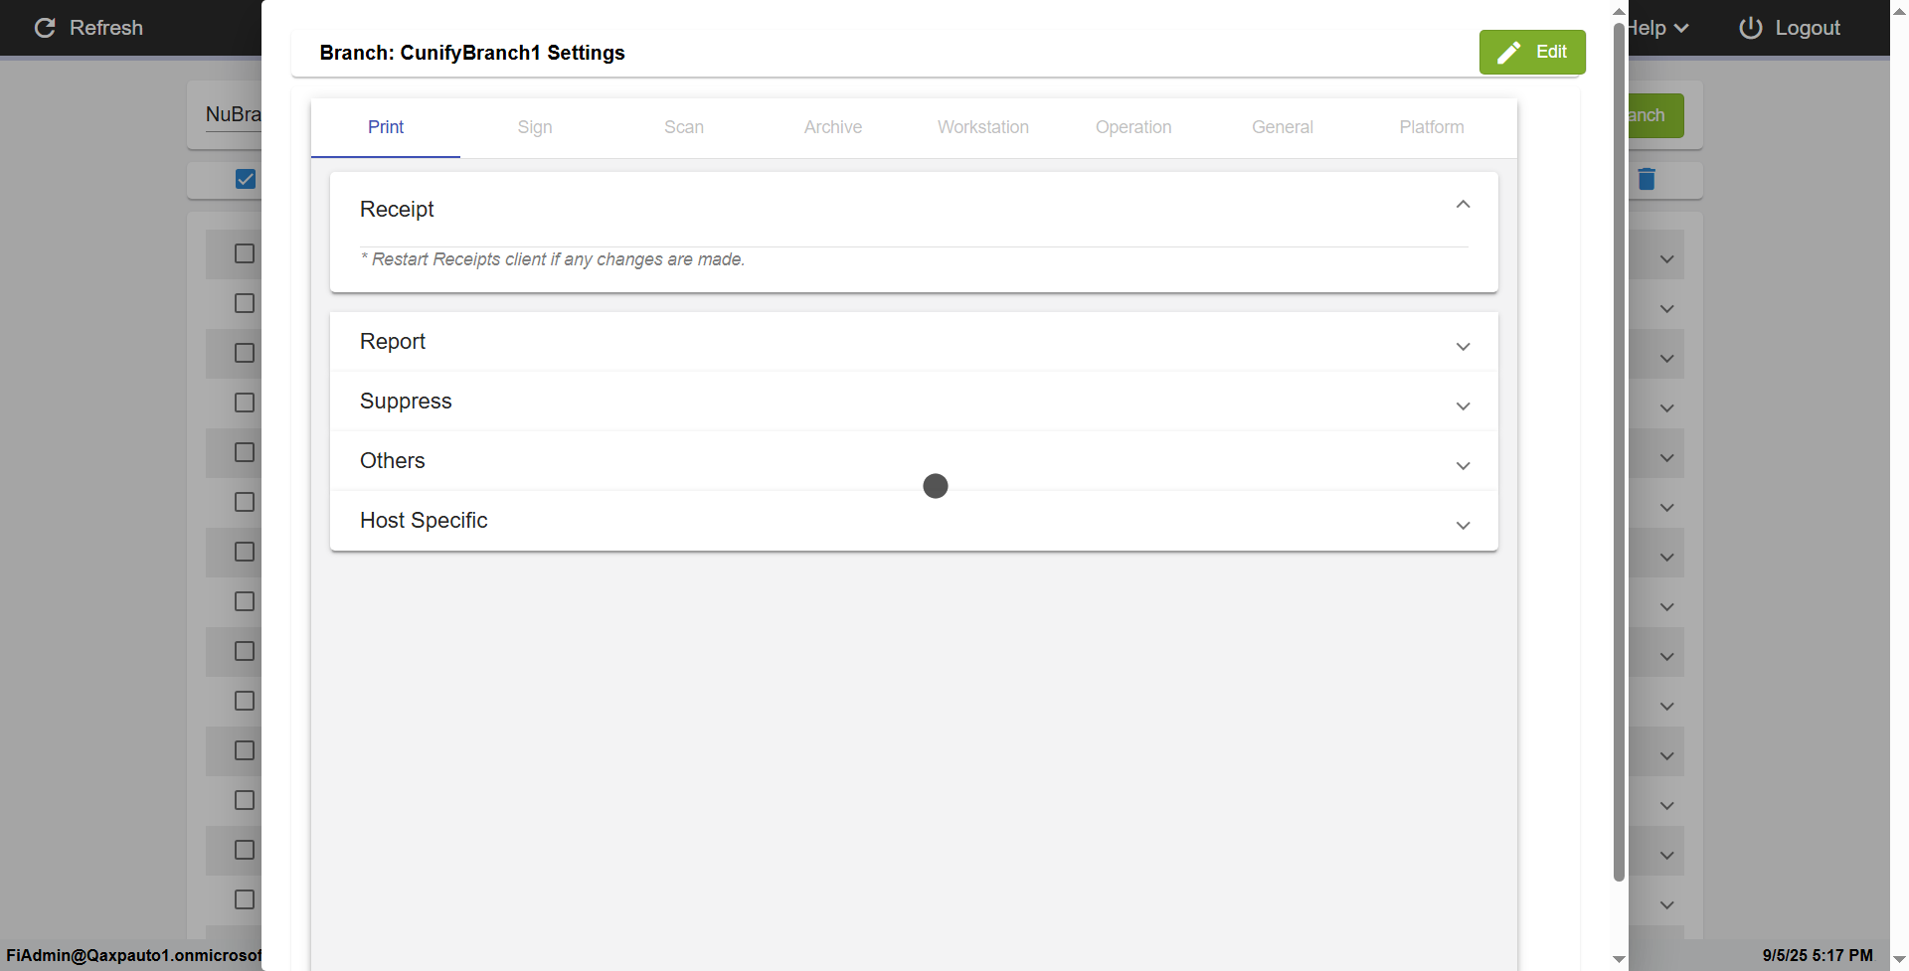1909x971 pixels.
Task: Tick the first row checkbox in list
Action: (x=245, y=253)
